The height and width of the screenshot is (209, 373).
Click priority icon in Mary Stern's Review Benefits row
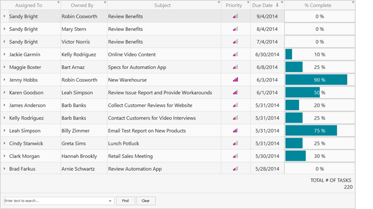(235, 29)
